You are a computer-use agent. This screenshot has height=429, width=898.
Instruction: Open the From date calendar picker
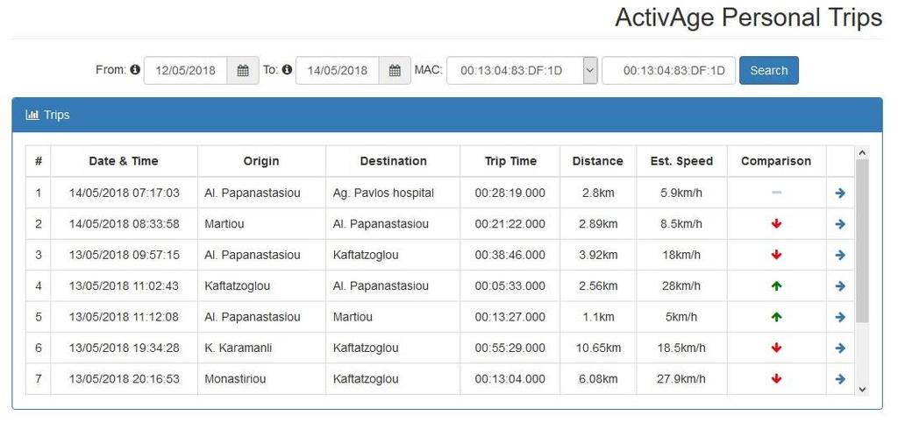(x=243, y=70)
